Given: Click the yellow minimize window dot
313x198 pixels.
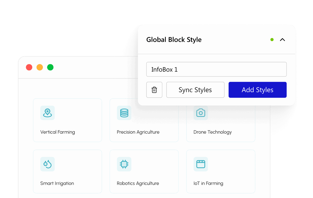Looking at the screenshot, I should coord(40,67).
